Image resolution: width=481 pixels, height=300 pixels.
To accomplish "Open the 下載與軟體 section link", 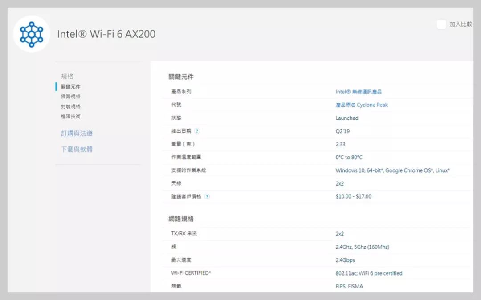I will coord(77,149).
